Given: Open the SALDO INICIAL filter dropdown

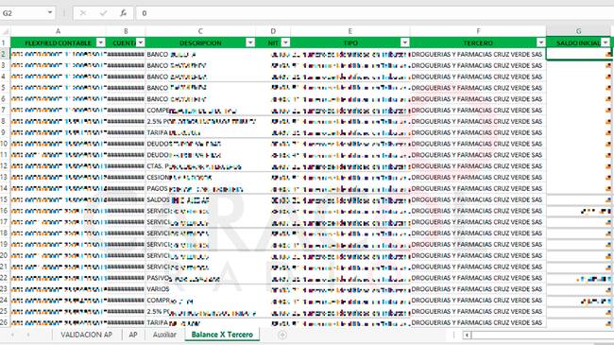Looking at the screenshot, I should [x=605, y=43].
